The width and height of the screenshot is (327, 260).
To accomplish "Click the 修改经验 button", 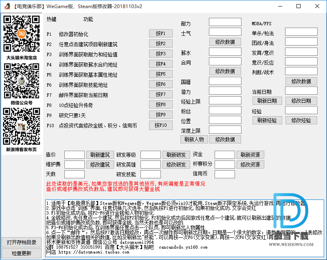I will [x=301, y=120].
